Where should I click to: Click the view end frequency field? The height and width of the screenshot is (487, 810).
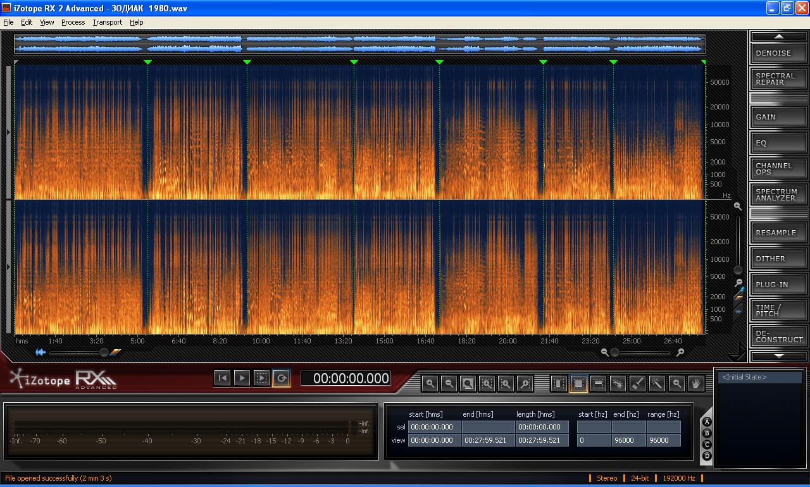click(x=628, y=440)
